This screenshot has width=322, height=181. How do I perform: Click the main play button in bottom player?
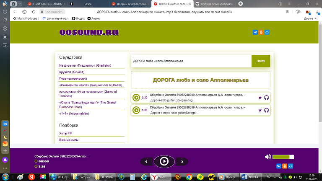164,161
